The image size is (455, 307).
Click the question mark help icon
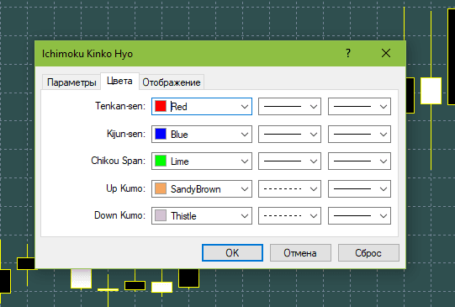348,53
